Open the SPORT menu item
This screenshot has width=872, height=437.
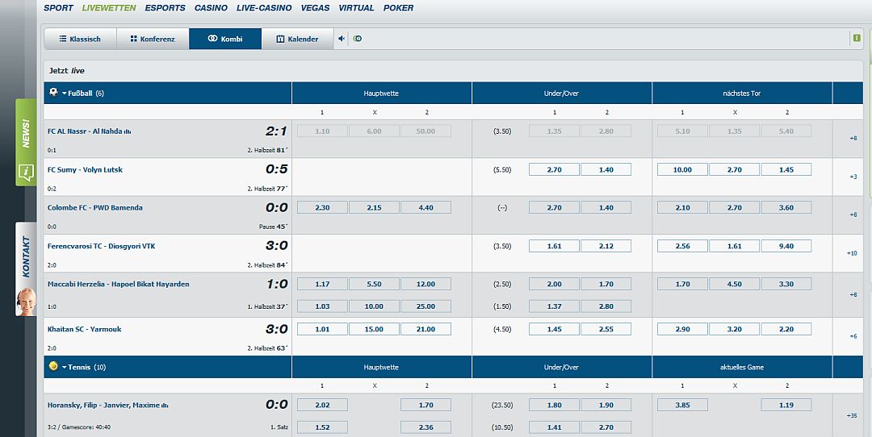point(58,8)
